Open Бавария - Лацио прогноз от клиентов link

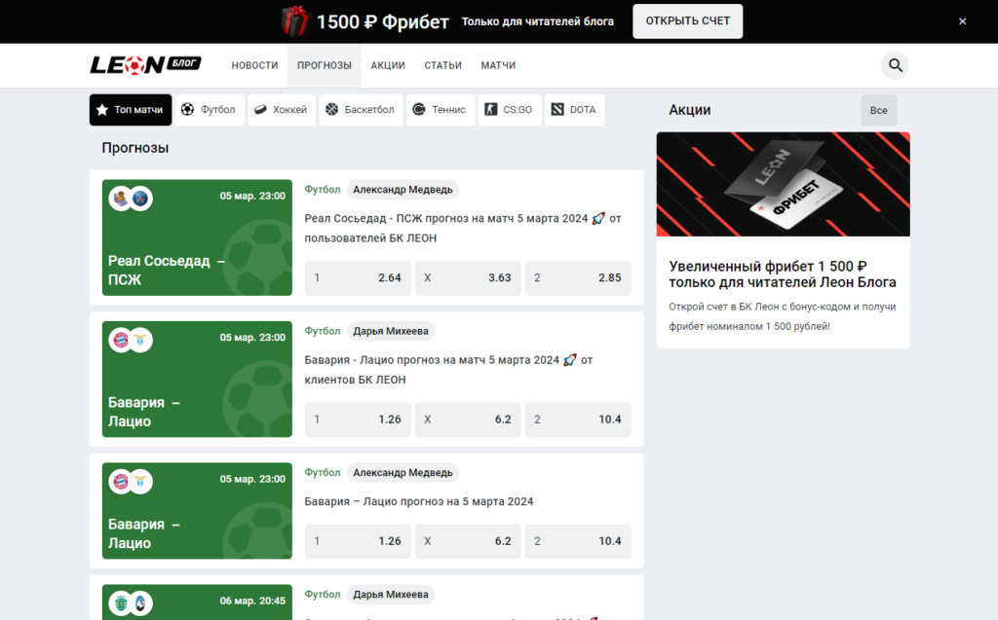[448, 370]
